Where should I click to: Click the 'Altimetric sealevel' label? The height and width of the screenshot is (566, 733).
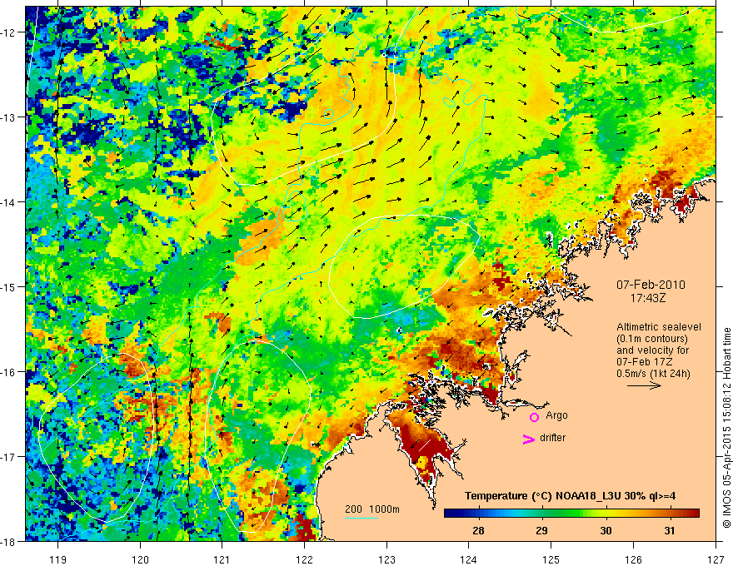coord(659,327)
